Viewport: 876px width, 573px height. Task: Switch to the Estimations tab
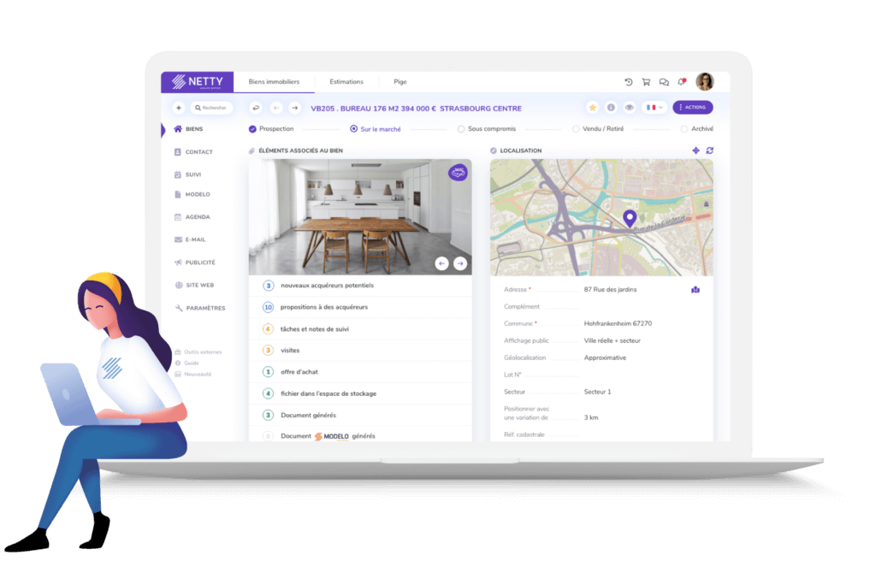coord(346,82)
